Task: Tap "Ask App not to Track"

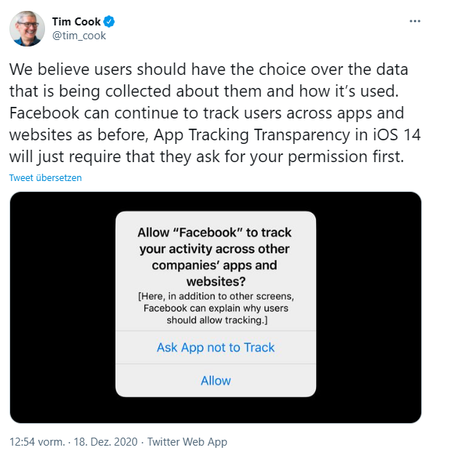Action: pyautogui.click(x=216, y=347)
